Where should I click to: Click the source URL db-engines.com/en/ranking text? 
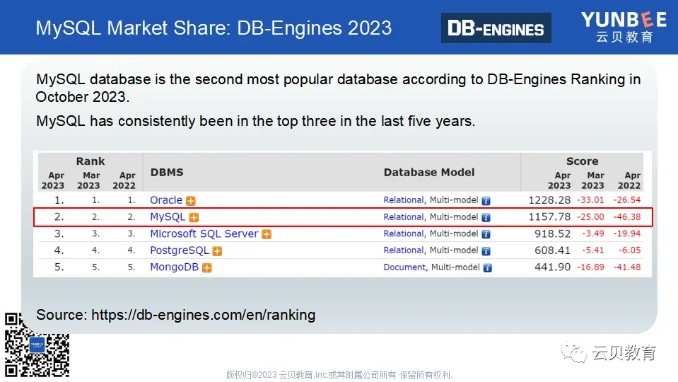[203, 315]
